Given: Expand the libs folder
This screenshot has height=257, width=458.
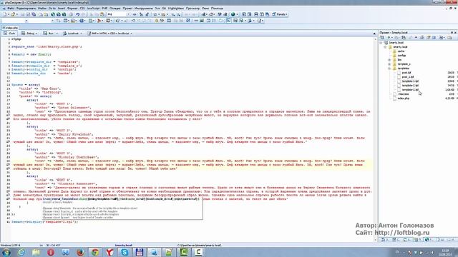Looking at the screenshot, I should [389, 60].
